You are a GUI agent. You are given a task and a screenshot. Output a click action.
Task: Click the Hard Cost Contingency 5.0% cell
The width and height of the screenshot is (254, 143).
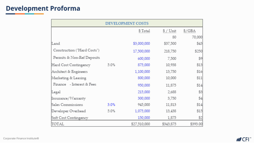111,65
